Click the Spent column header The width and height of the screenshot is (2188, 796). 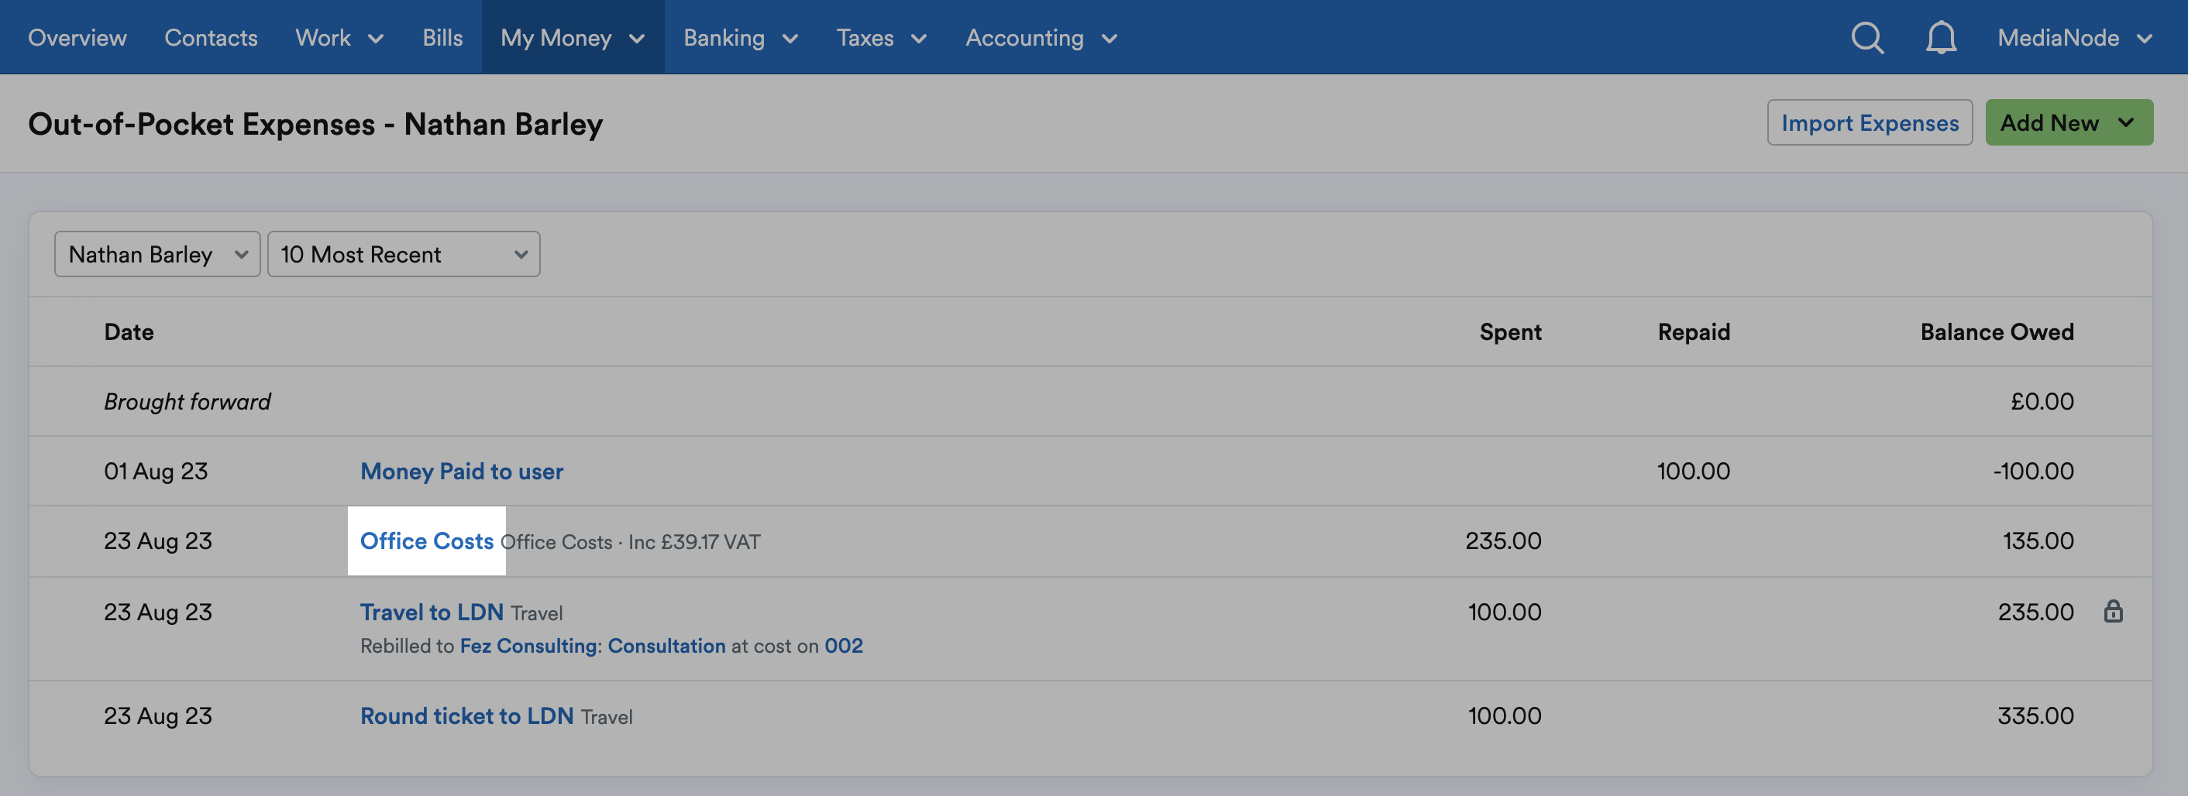click(x=1510, y=332)
